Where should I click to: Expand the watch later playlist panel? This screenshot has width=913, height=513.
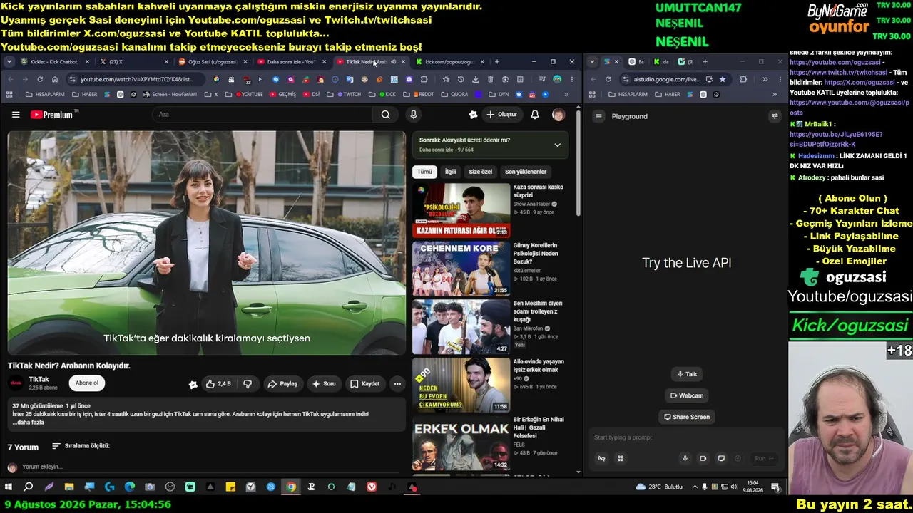(557, 145)
